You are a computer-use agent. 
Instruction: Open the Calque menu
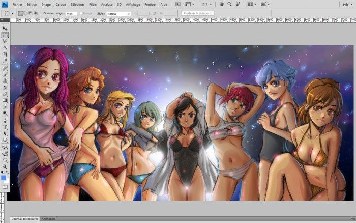point(61,4)
